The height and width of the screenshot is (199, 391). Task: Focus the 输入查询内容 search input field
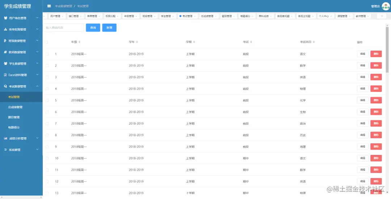click(63, 27)
